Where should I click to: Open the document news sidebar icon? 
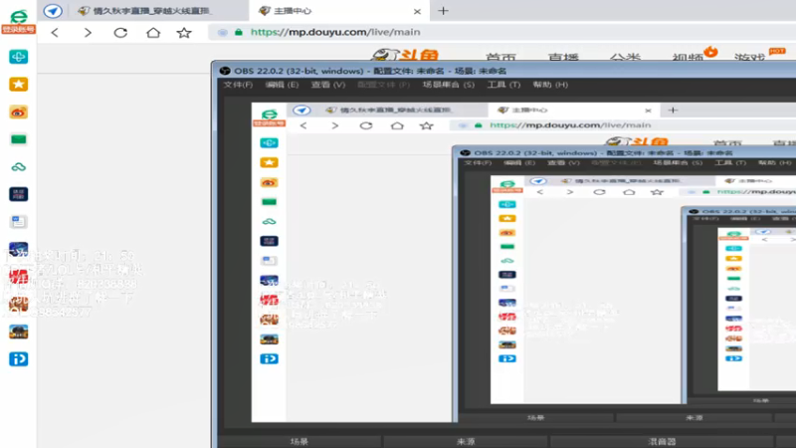[x=18, y=221]
